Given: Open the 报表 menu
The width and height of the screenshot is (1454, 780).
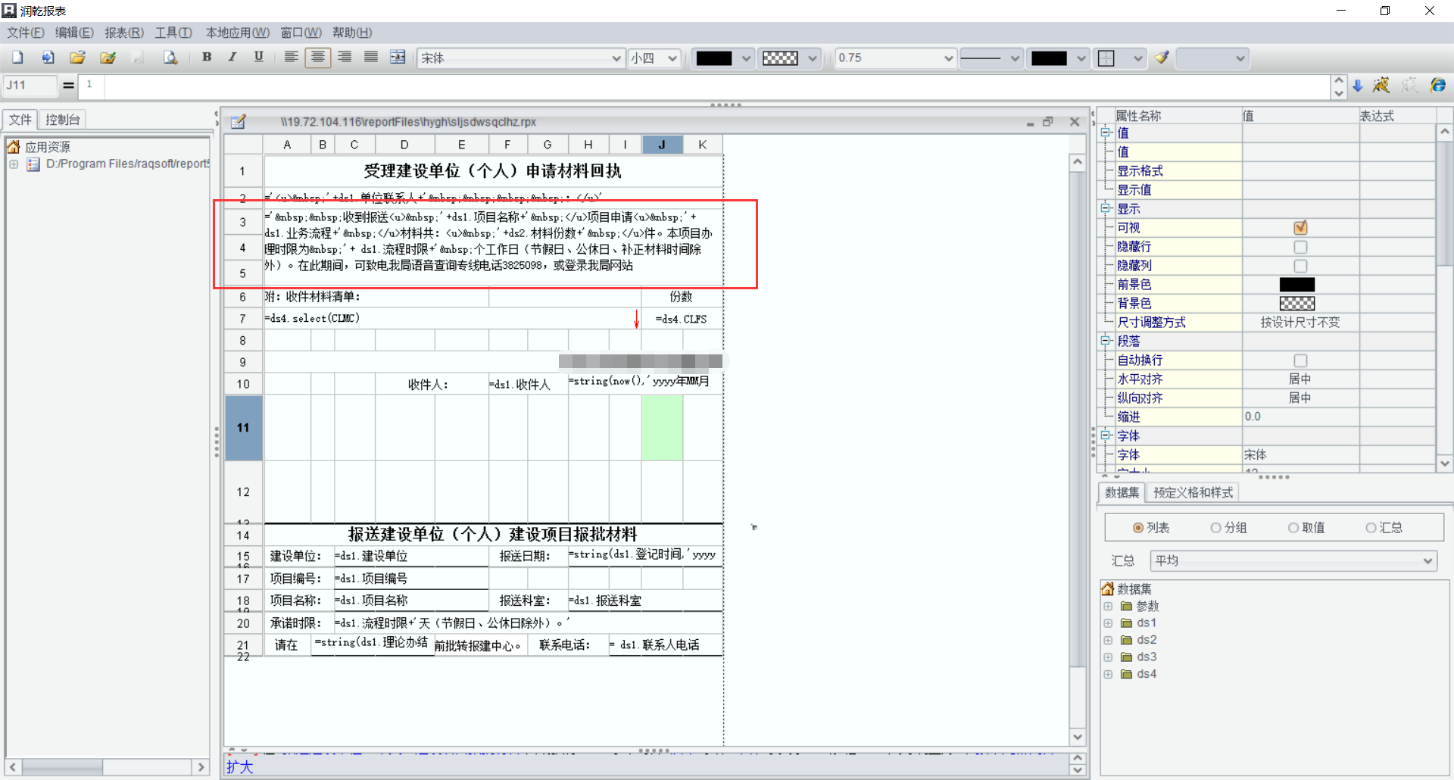Looking at the screenshot, I should (x=124, y=33).
